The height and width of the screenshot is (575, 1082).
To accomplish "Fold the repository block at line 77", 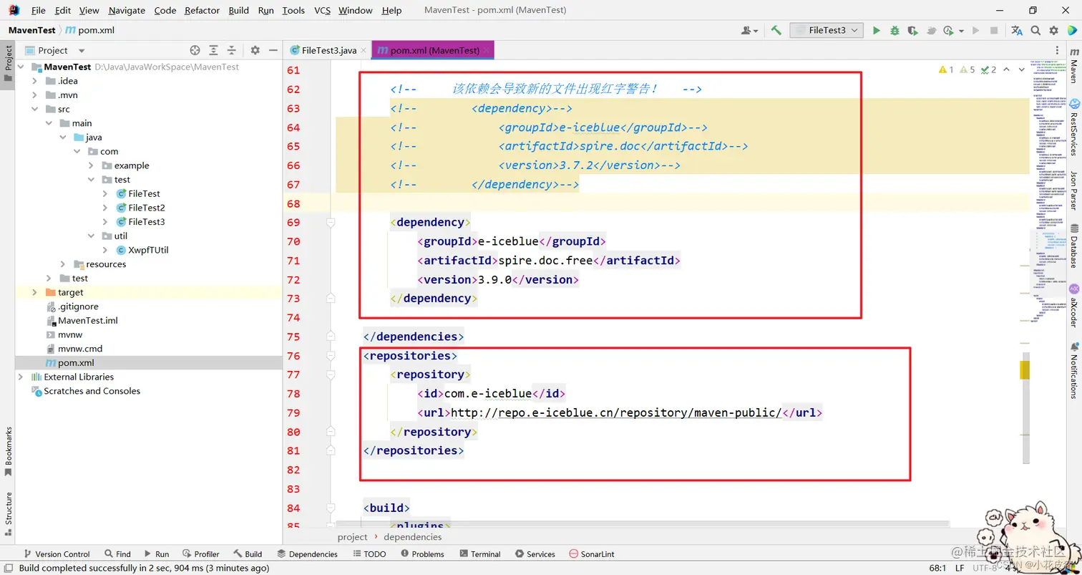I will point(331,375).
